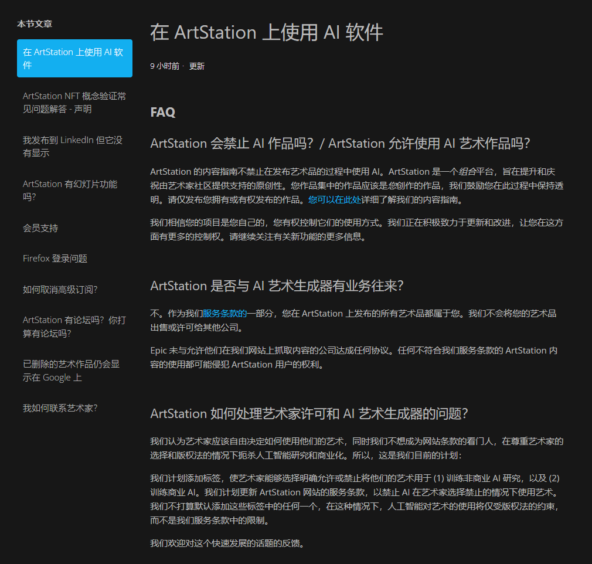Viewport: 592px width, 564px height.
Task: Click the line 我们欢迎对这个快速发展的话题的反馈
Action: click(227, 543)
